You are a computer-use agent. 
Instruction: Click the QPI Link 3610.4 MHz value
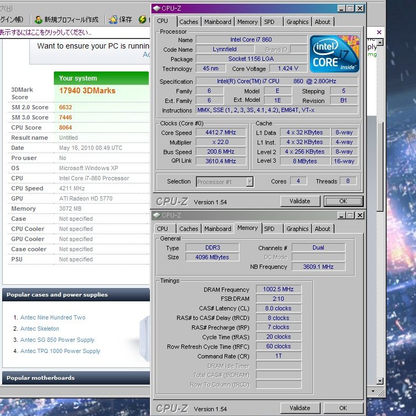221,161
